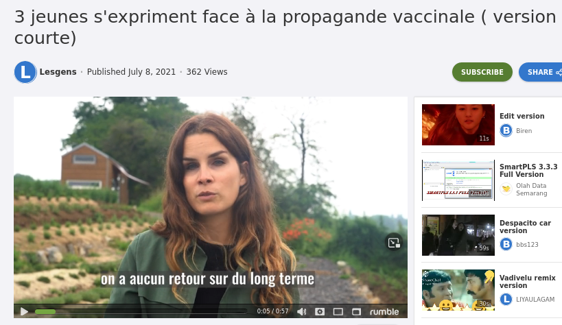Image resolution: width=562 pixels, height=325 pixels.
Task: Click the picture-in-picture icon on video
Action: click(x=394, y=243)
